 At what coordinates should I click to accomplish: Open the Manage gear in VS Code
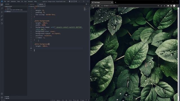click(x=2, y=98)
